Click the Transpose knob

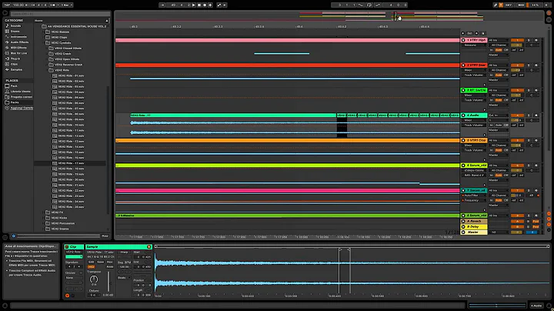click(94, 279)
